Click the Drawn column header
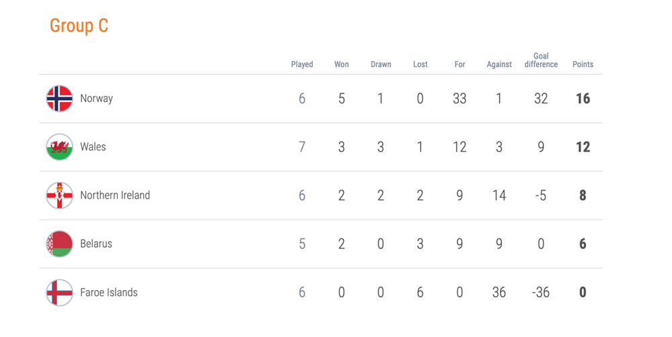This screenshot has width=672, height=337. coord(381,64)
